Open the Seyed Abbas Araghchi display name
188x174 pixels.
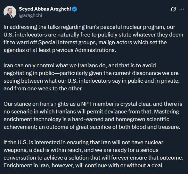click(45, 9)
